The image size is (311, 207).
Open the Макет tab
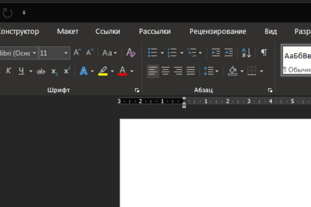tap(68, 32)
